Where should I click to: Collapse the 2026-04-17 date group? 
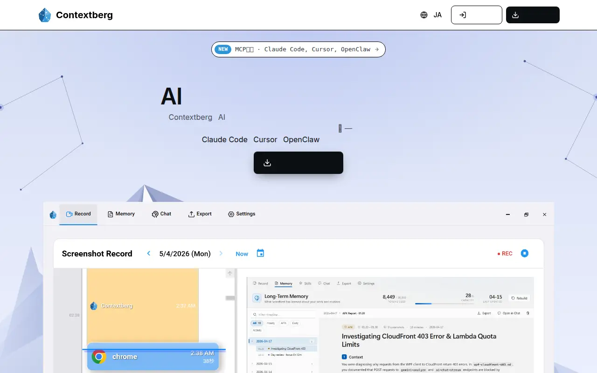[284, 341]
